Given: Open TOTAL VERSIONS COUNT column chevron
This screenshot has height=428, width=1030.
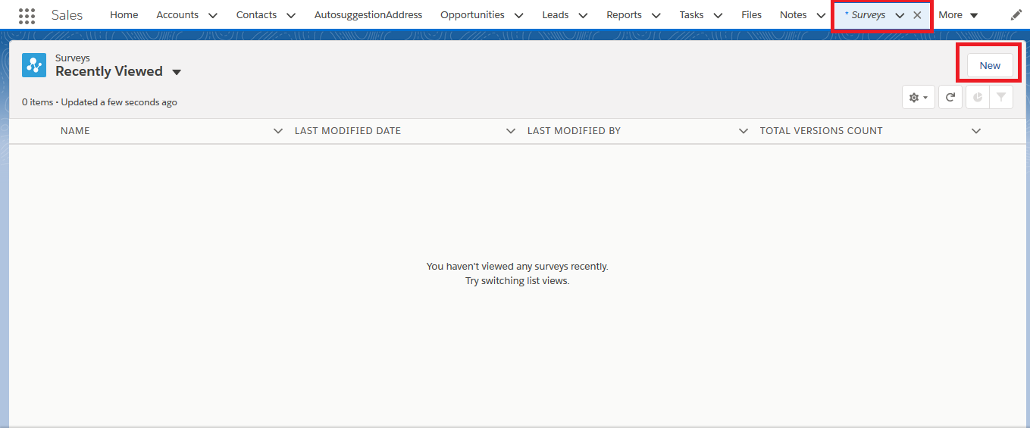Looking at the screenshot, I should pyautogui.click(x=976, y=131).
